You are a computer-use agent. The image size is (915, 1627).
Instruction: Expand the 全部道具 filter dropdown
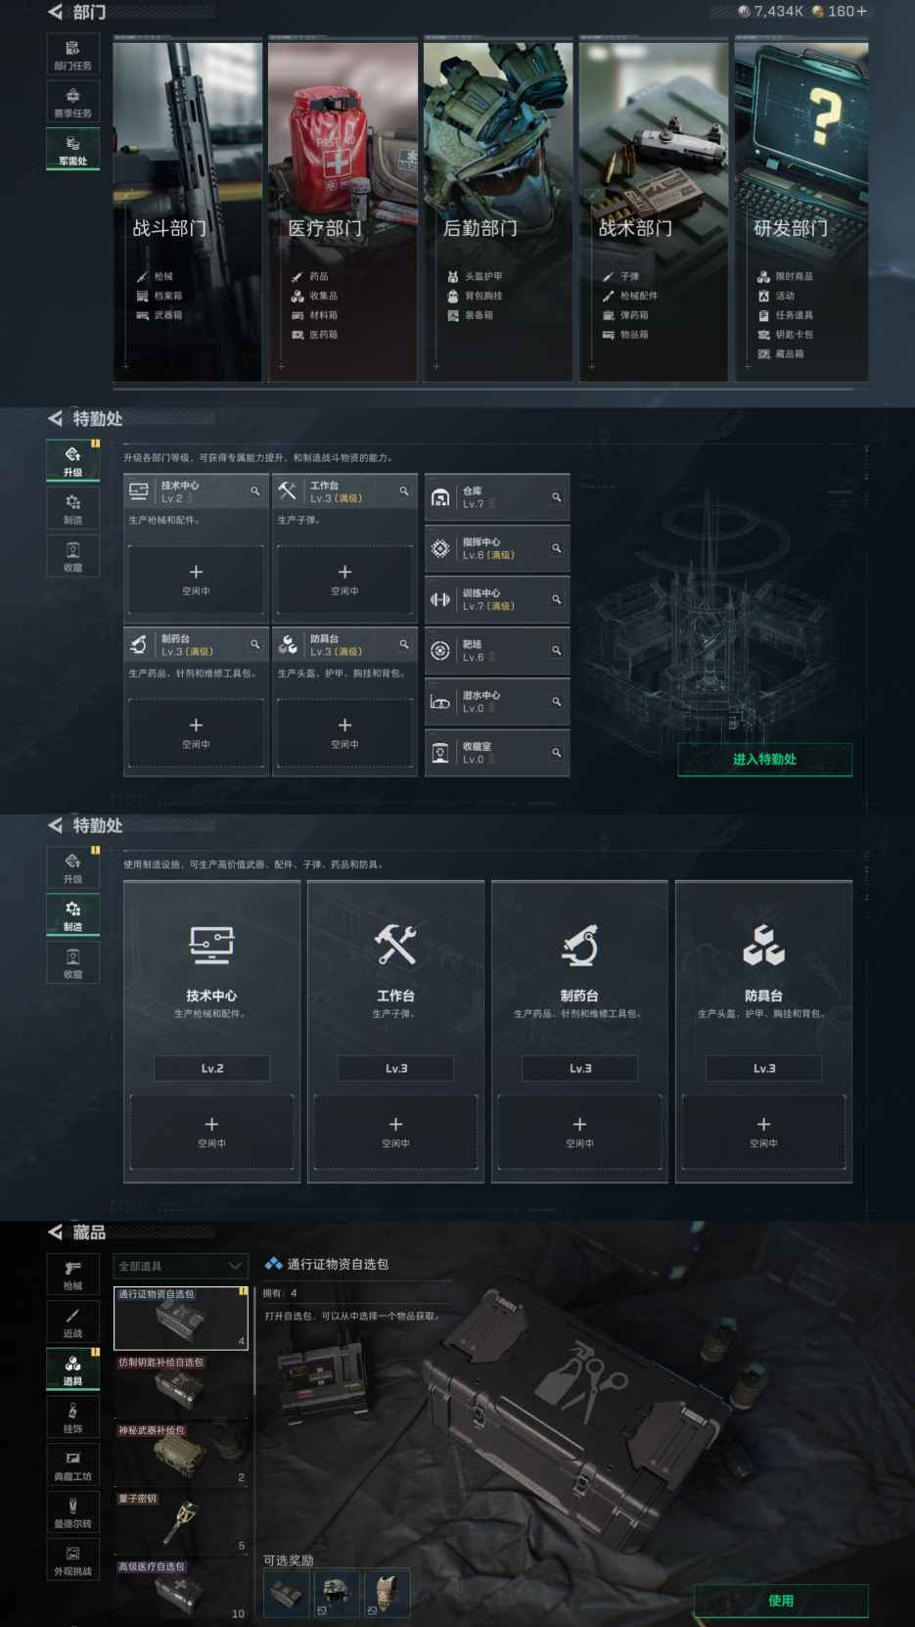tap(180, 1266)
